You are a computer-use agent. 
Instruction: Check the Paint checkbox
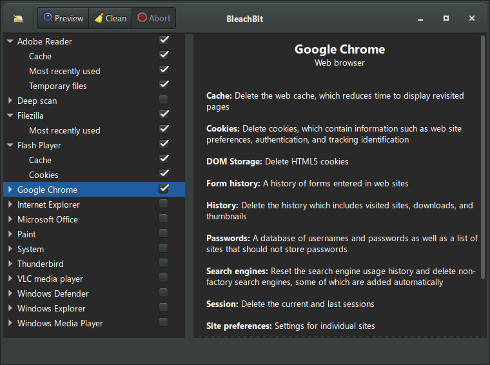(163, 233)
